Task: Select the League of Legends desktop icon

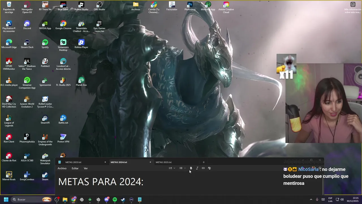Action: click(x=9, y=121)
